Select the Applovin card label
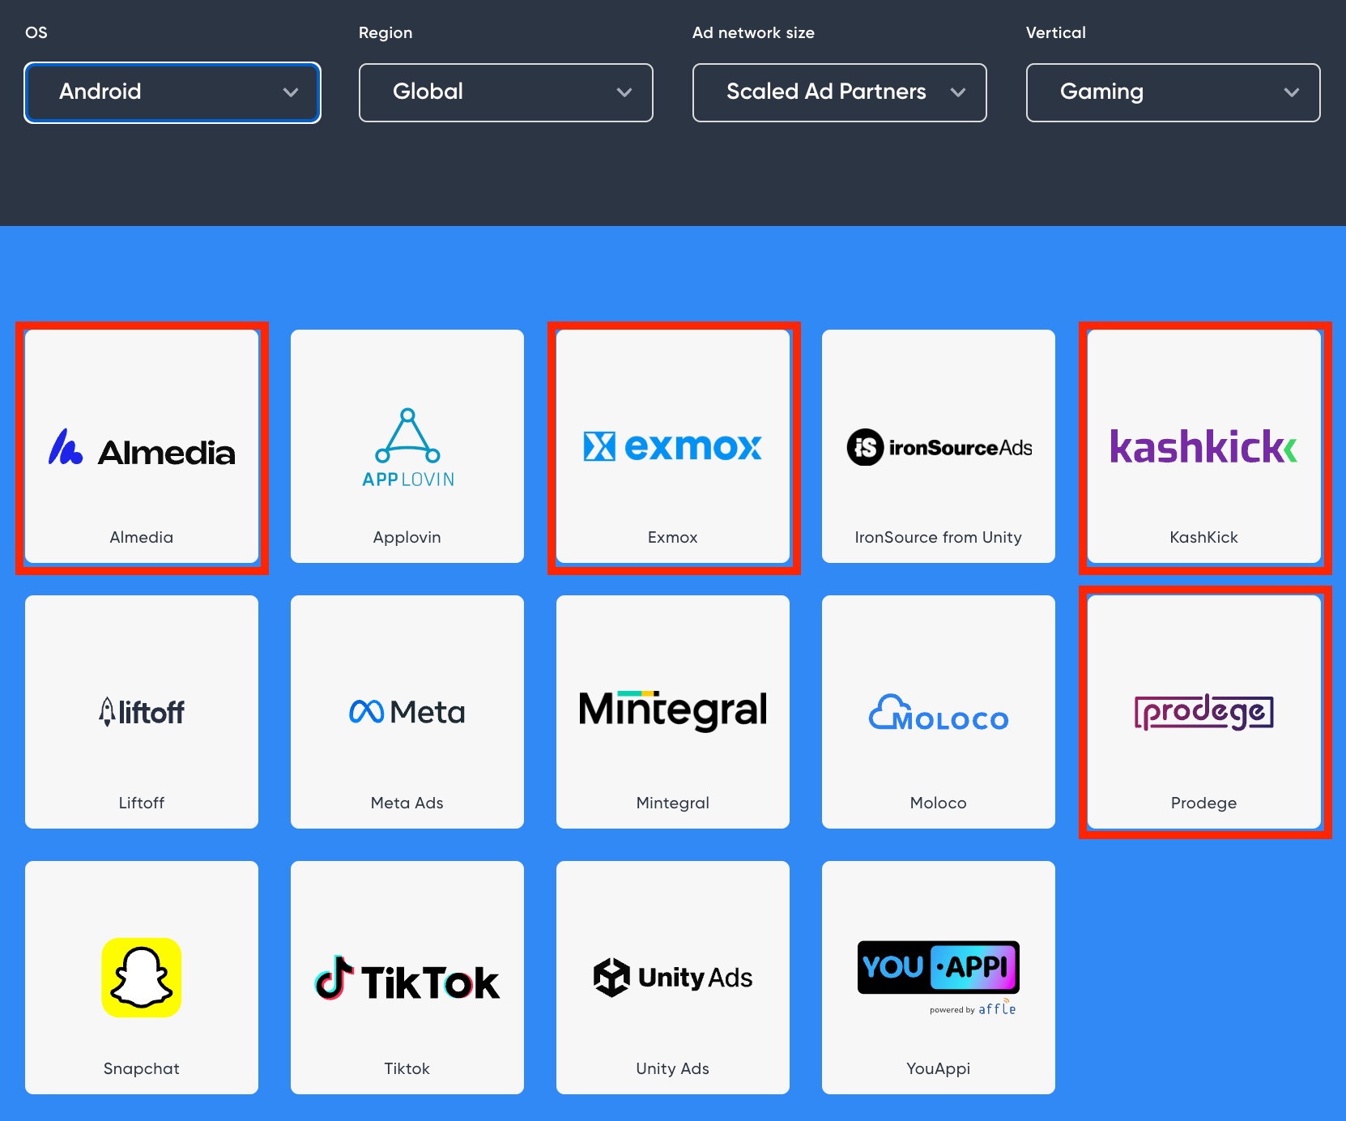Screen dimensions: 1346x1121 [x=407, y=537]
